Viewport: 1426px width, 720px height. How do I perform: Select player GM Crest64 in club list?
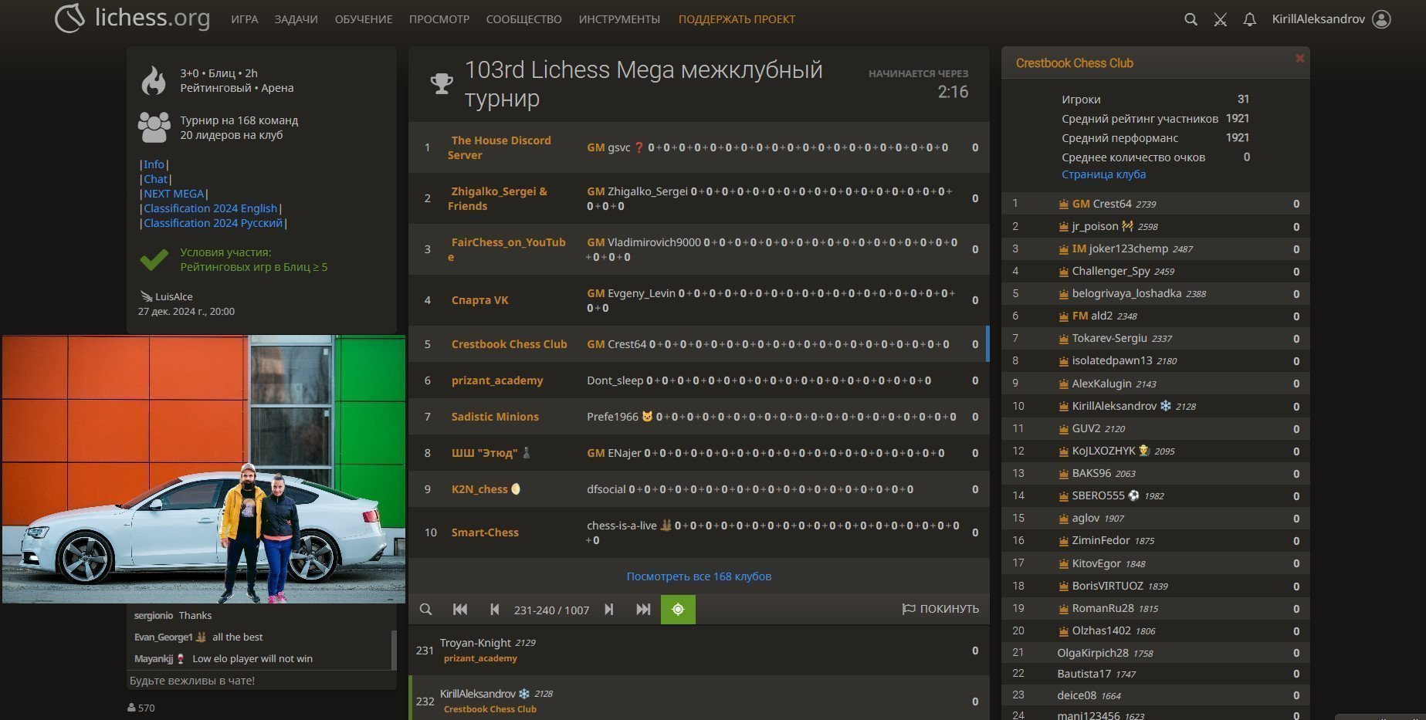pyautogui.click(x=1156, y=204)
